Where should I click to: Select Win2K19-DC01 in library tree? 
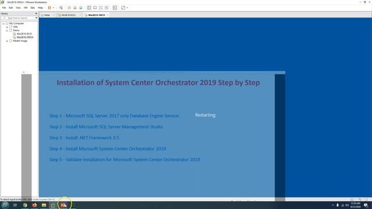(x=24, y=34)
